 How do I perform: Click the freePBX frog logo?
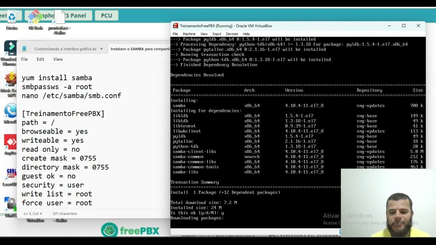(109, 230)
